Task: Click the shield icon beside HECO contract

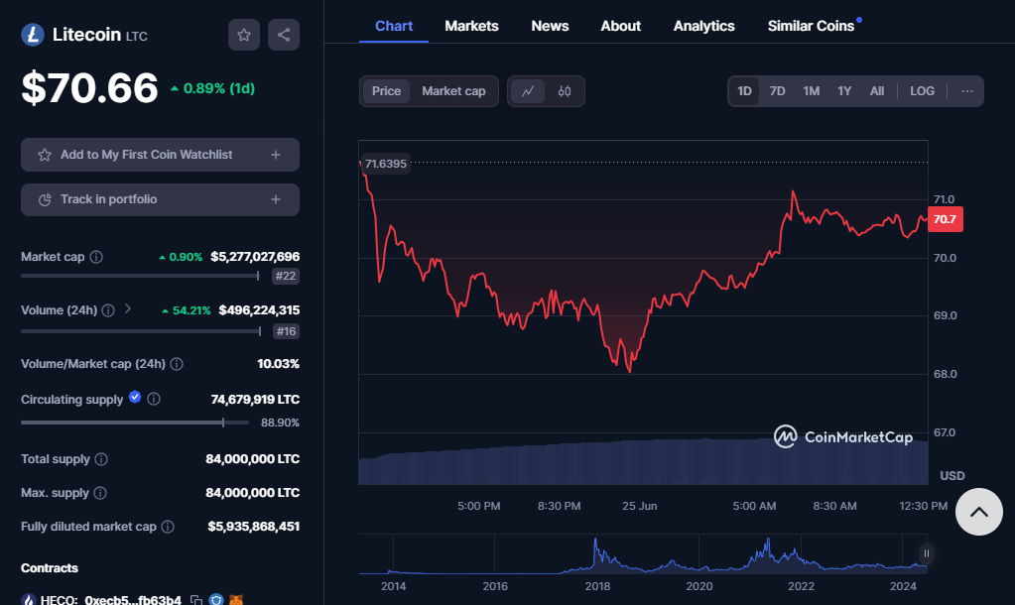Action: pos(216,600)
